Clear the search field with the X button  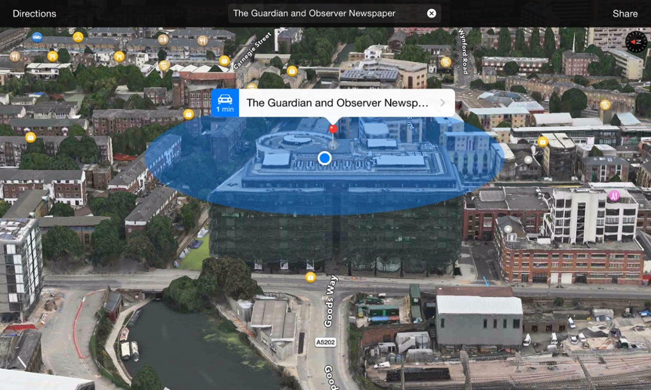431,13
